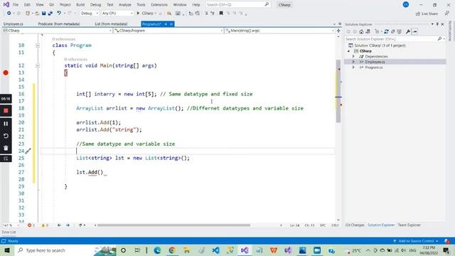
Task: Expand the Dependencies node
Action: [353, 56]
